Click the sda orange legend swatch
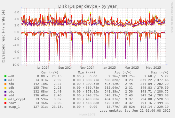Image resolution: width=175 pixels, height=118 pixels. pos(5,84)
